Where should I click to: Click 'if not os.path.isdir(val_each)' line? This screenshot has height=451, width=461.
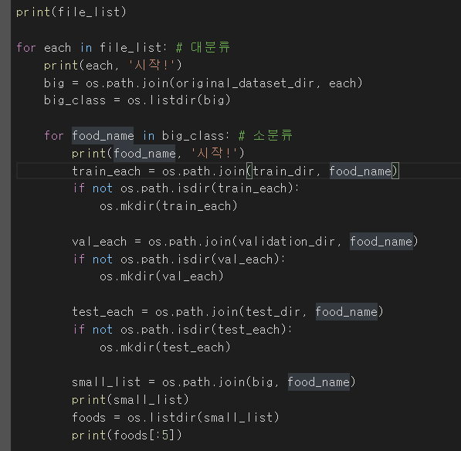(178, 259)
